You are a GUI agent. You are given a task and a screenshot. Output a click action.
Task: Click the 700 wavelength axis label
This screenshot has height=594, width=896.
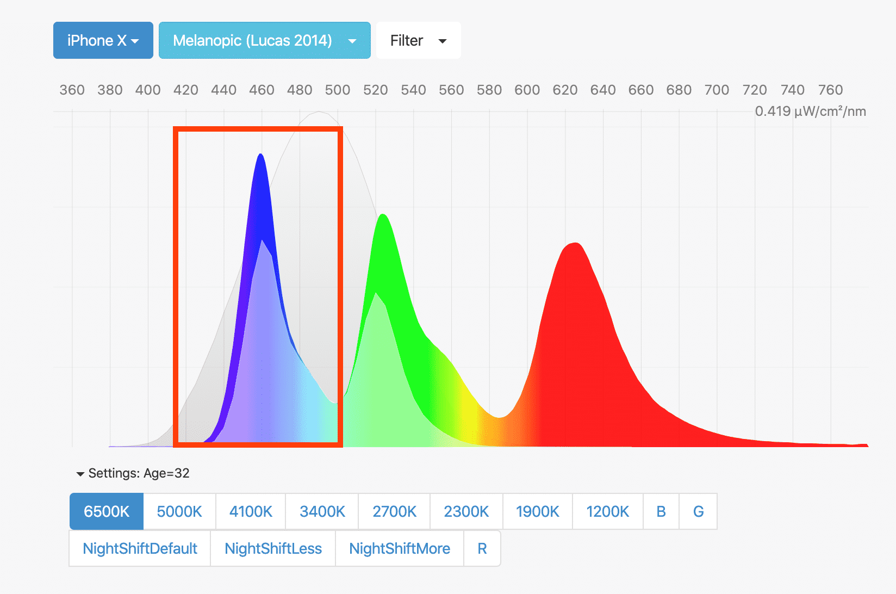coord(717,90)
